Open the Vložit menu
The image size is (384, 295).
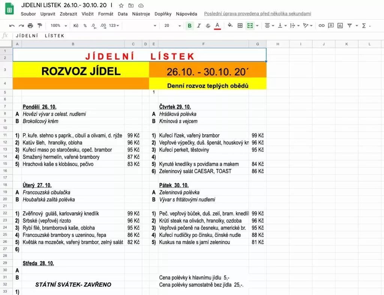[x=87, y=14]
